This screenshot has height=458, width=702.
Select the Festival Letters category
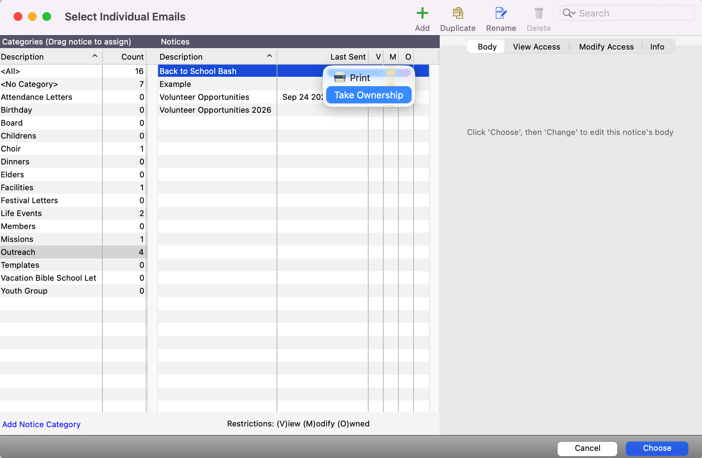pos(73,200)
